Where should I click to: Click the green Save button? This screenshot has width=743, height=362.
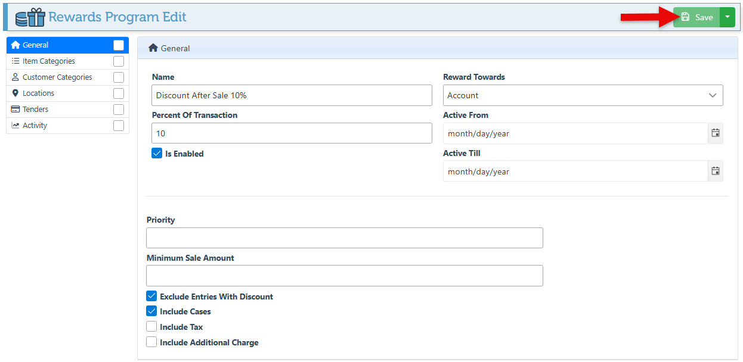696,17
